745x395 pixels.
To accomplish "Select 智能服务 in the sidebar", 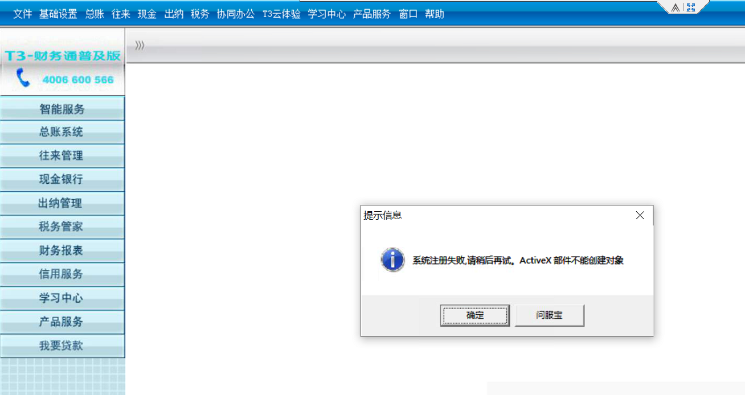I will point(62,108).
